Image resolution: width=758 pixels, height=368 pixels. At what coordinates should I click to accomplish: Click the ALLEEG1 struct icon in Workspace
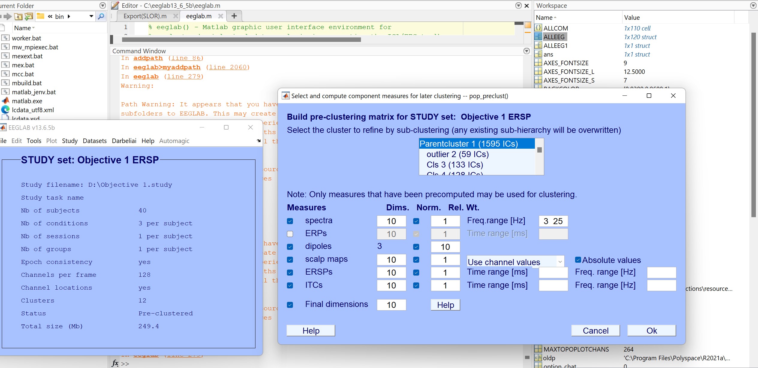(538, 45)
